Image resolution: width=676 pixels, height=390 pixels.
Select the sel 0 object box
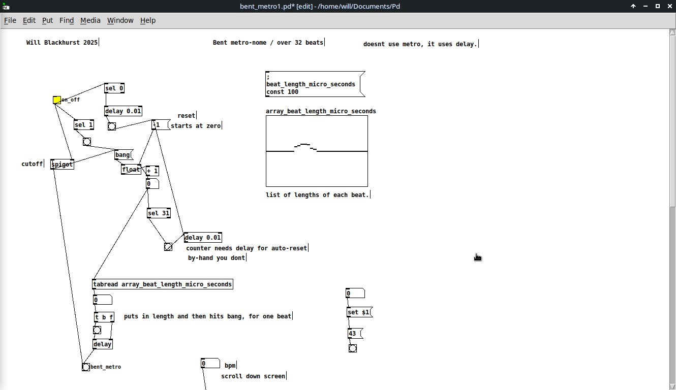[114, 88]
